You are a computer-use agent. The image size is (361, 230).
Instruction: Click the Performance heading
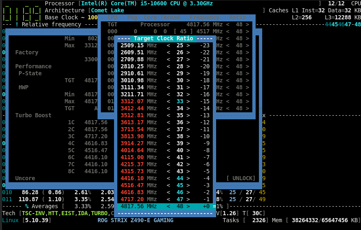point(33,66)
